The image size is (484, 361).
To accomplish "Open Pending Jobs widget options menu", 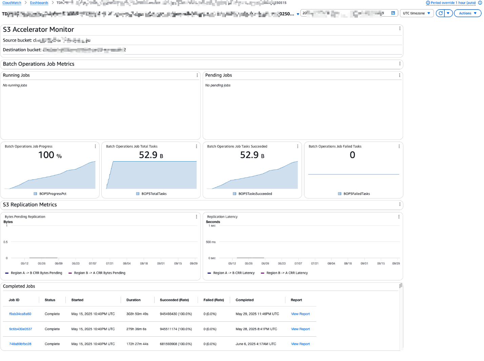I will click(399, 75).
